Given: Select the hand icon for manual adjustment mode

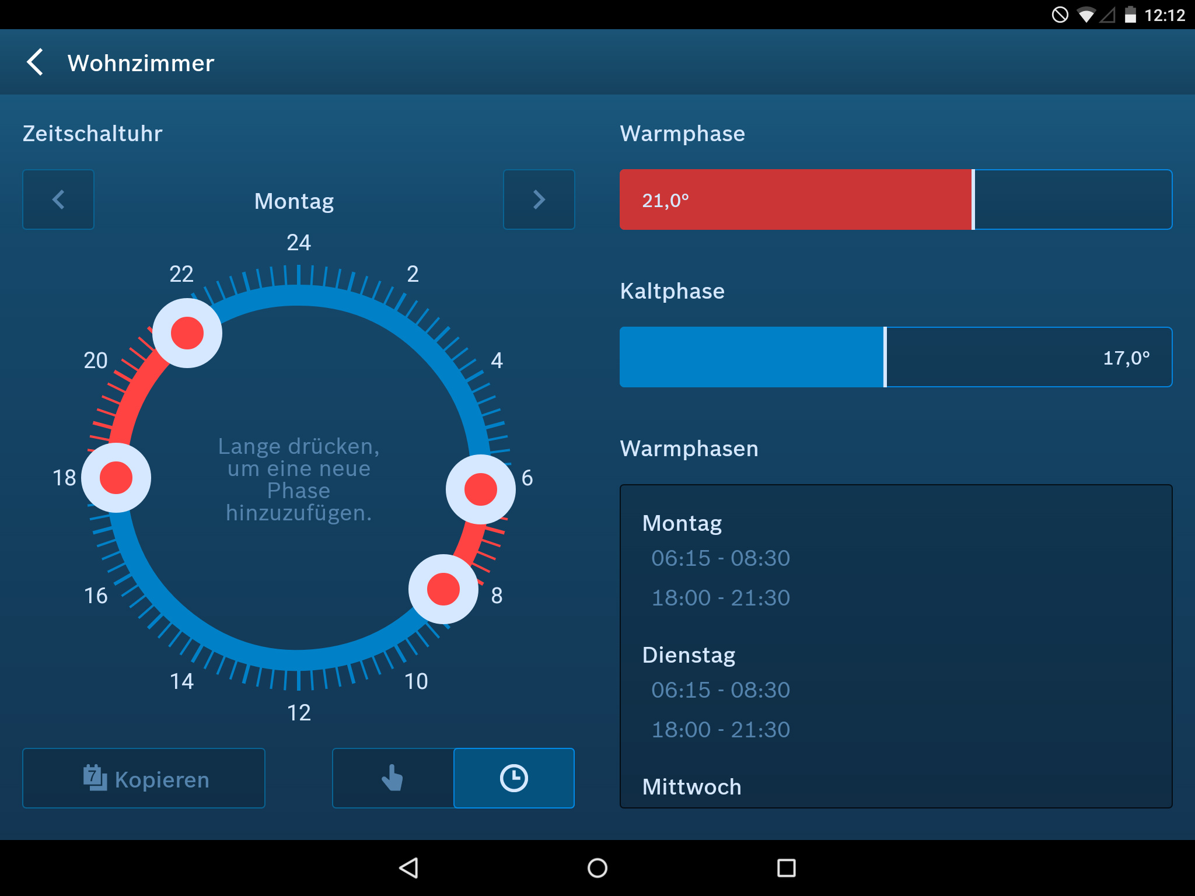Looking at the screenshot, I should 392,778.
